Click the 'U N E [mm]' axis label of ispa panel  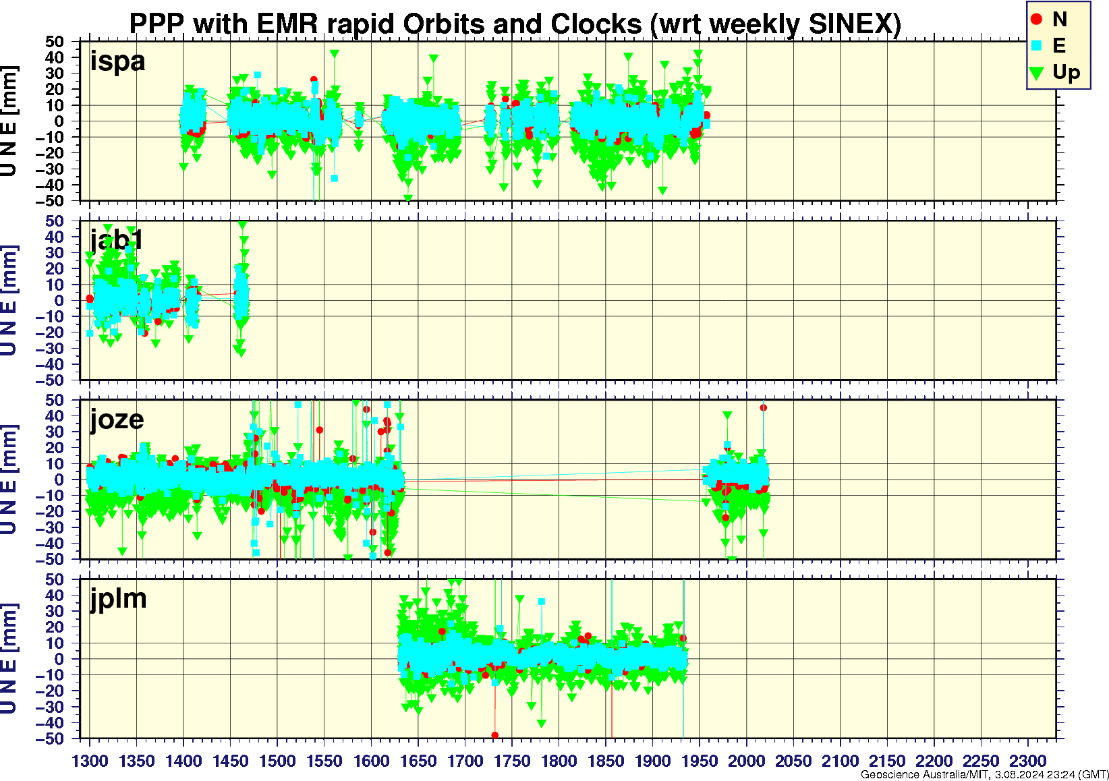tap(9, 121)
